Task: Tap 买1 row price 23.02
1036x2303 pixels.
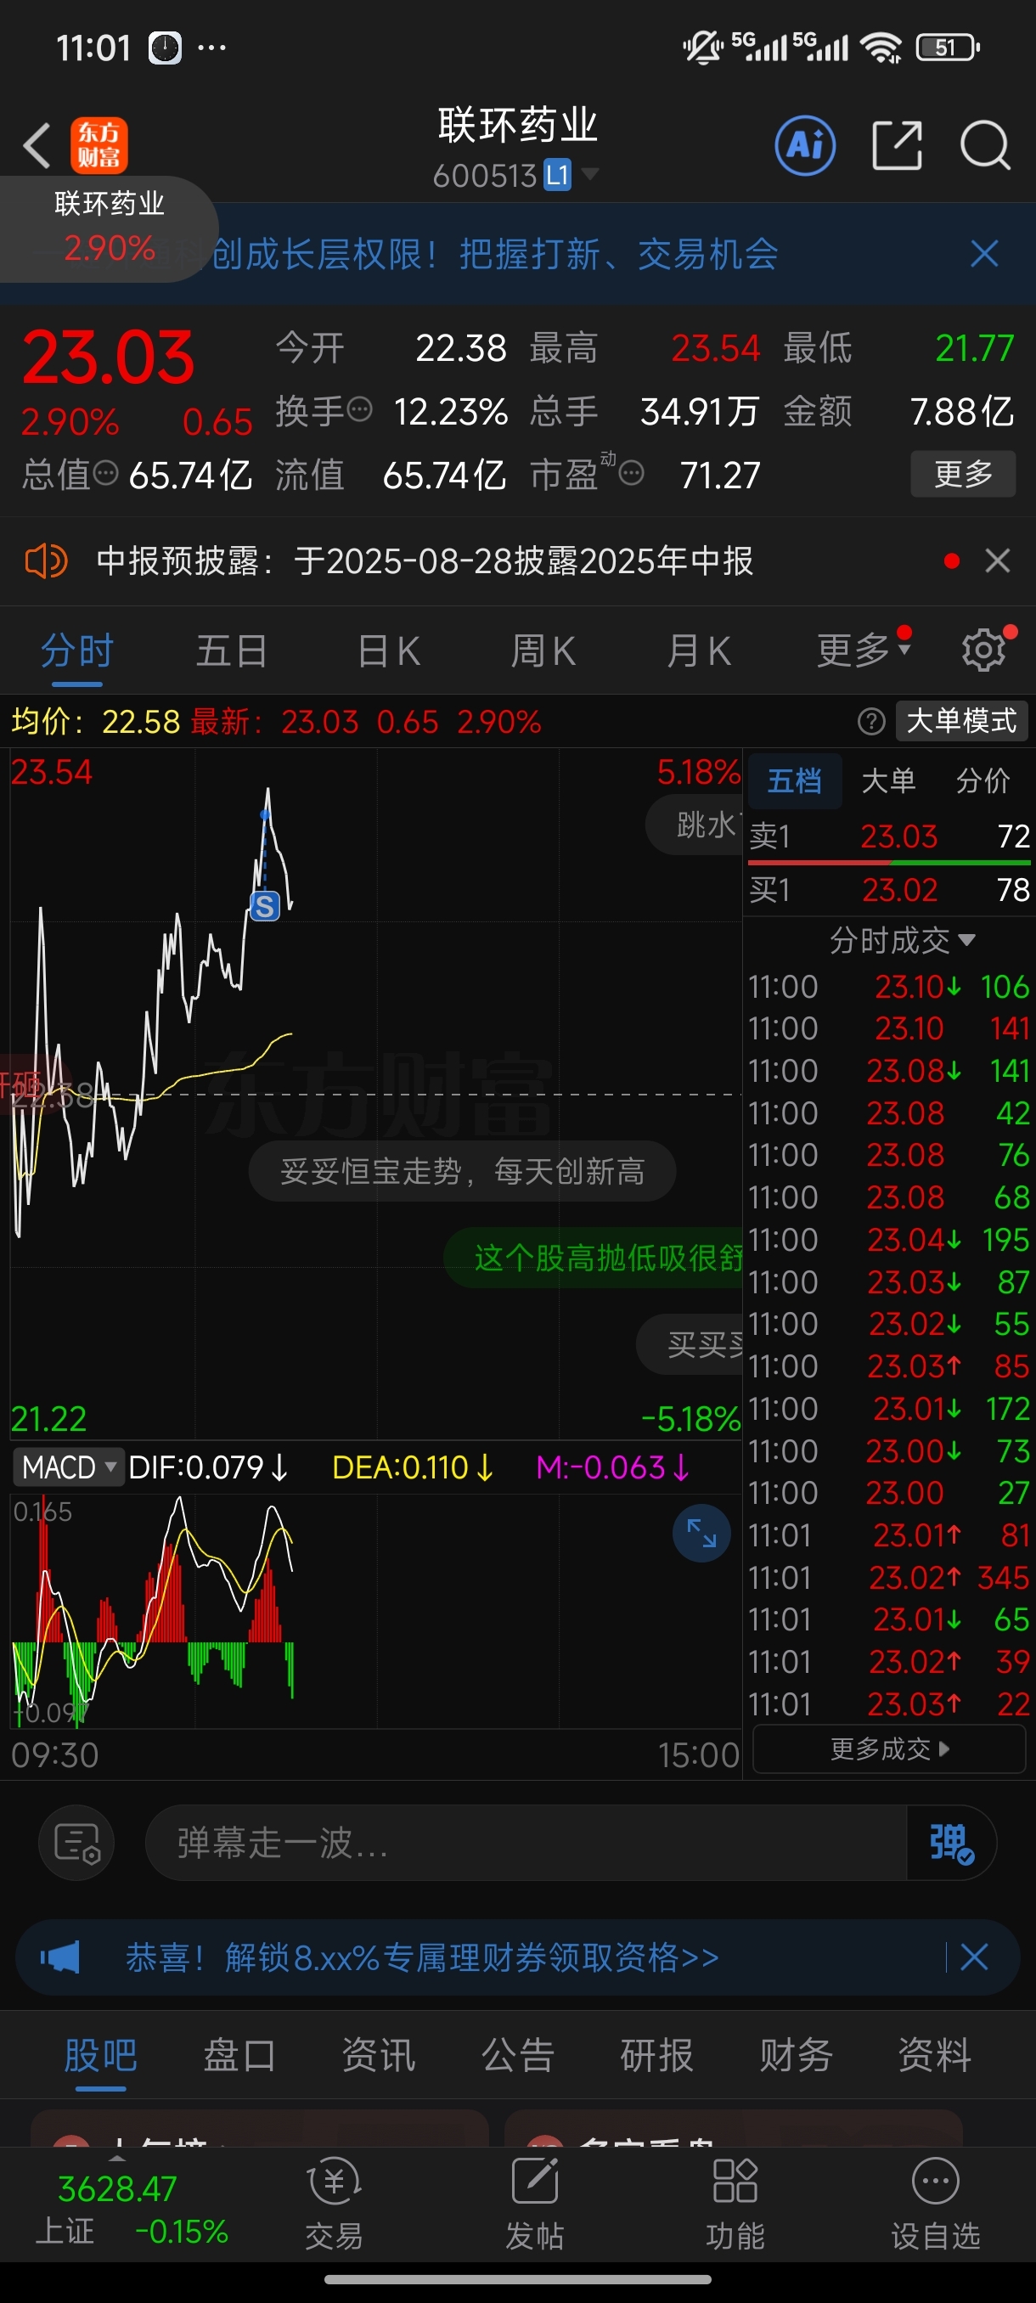Action: click(x=899, y=891)
